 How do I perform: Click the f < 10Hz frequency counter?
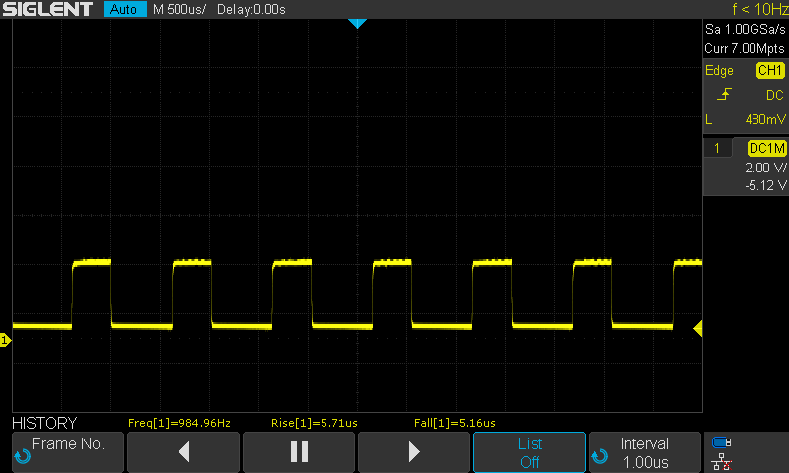coord(759,9)
